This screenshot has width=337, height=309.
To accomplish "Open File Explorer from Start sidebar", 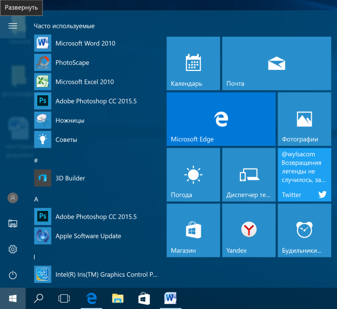I will pos(13,224).
